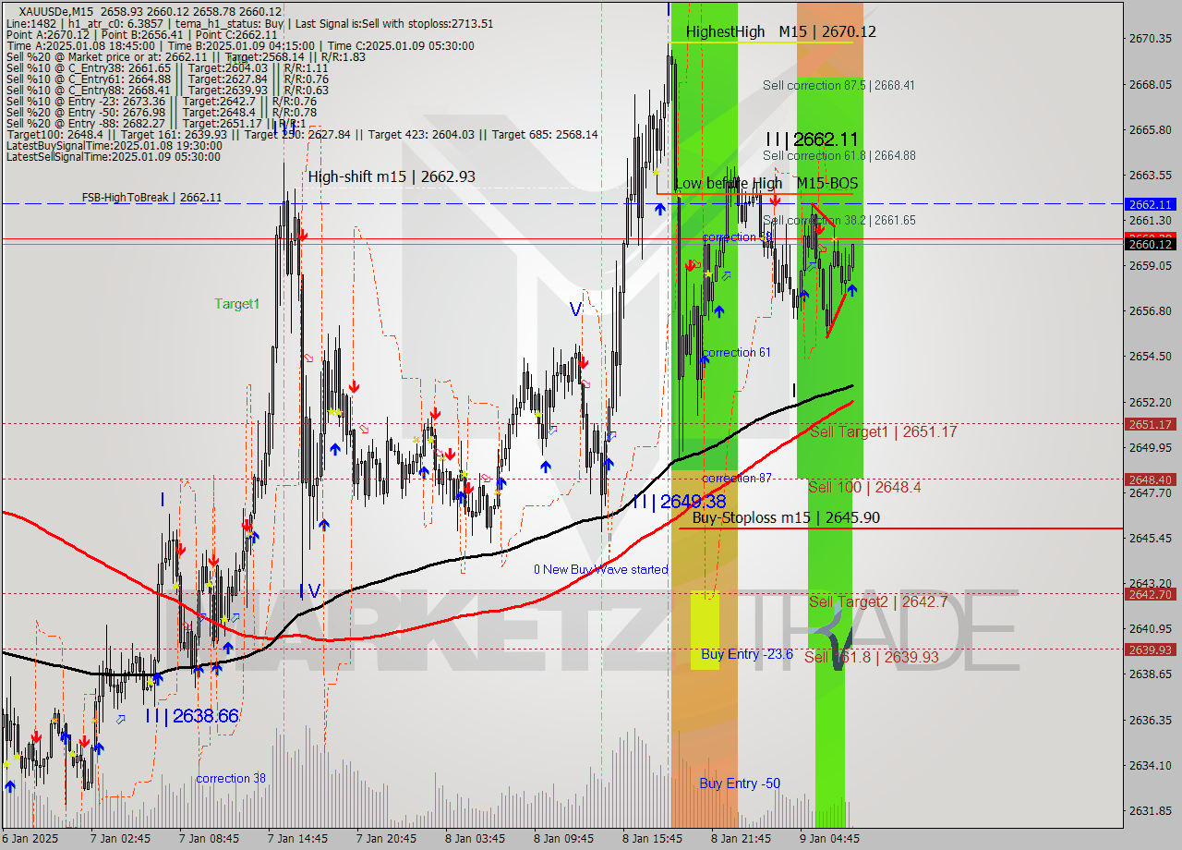
Task: Click the 2651.17 price tag on axis
Action: pyautogui.click(x=1151, y=424)
